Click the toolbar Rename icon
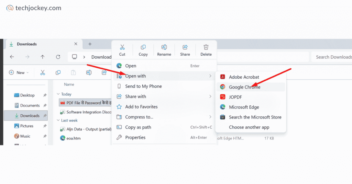The image size is (352, 184). pyautogui.click(x=89, y=73)
